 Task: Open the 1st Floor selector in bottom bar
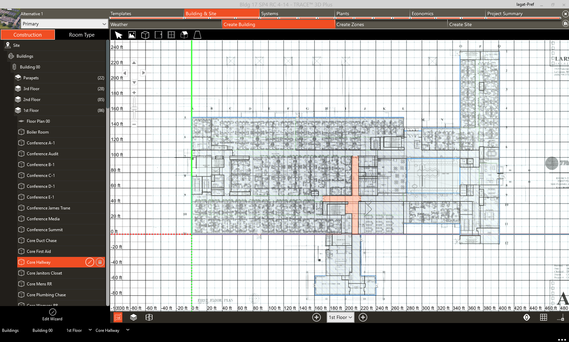coord(340,317)
